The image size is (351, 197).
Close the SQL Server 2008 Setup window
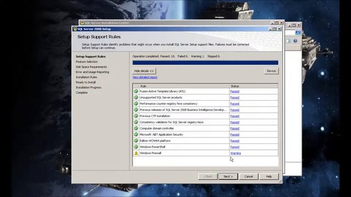point(279,29)
